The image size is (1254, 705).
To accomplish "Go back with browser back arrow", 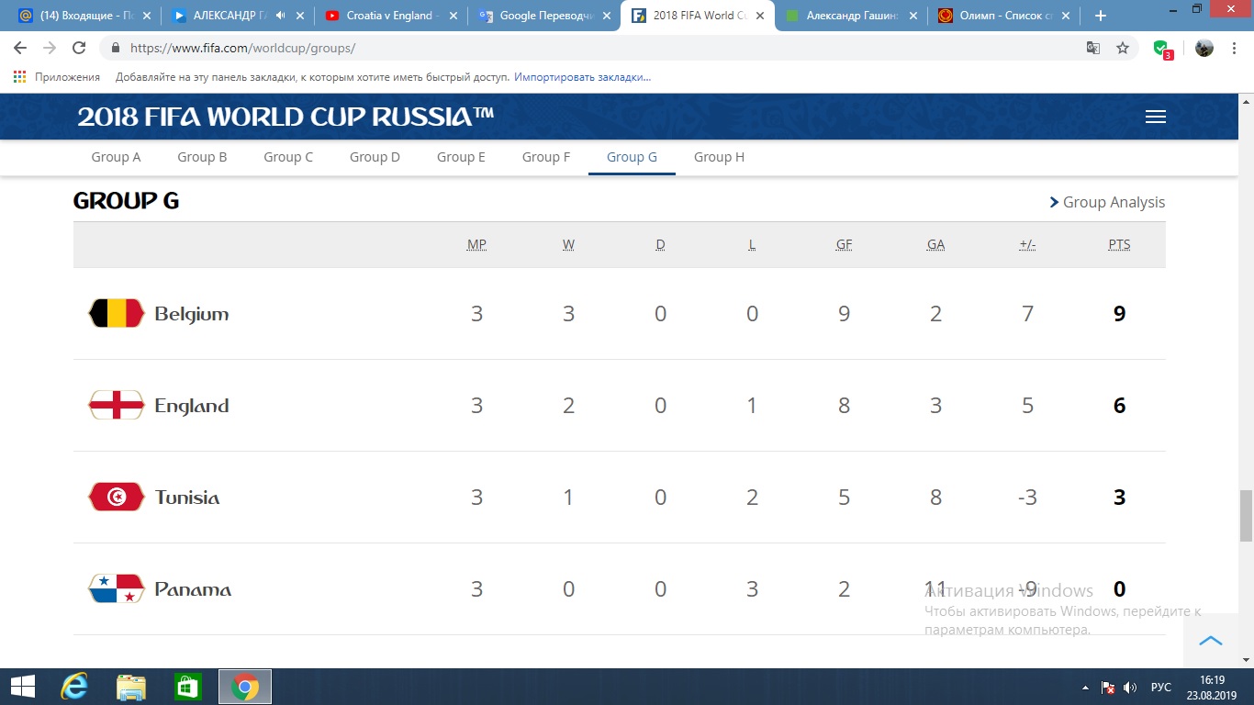I will coord(20,48).
